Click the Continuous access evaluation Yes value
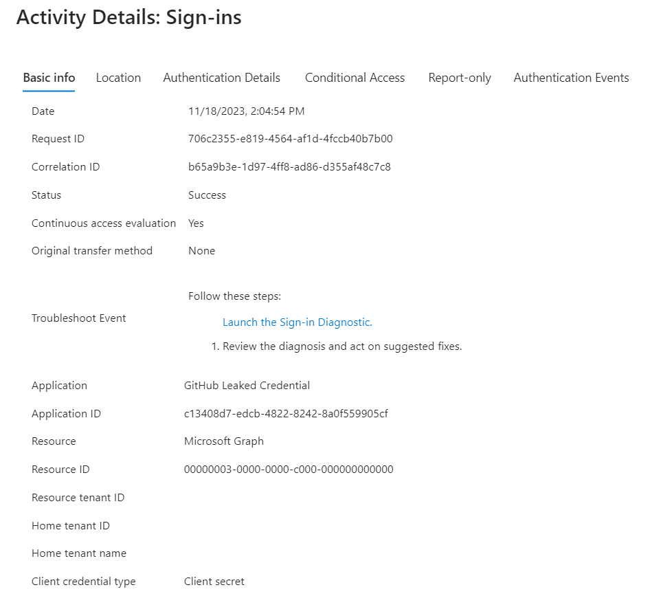 coord(196,223)
